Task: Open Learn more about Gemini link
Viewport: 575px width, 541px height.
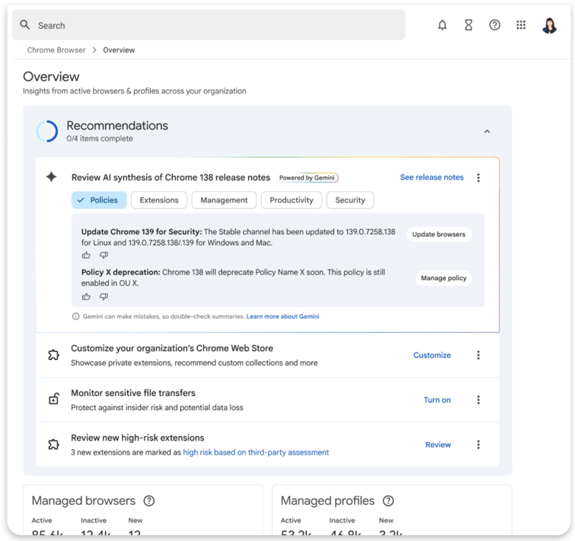Action: pyautogui.click(x=283, y=316)
